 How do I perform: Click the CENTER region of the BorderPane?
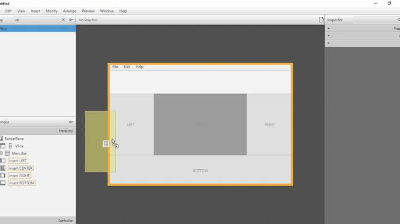pos(200,124)
